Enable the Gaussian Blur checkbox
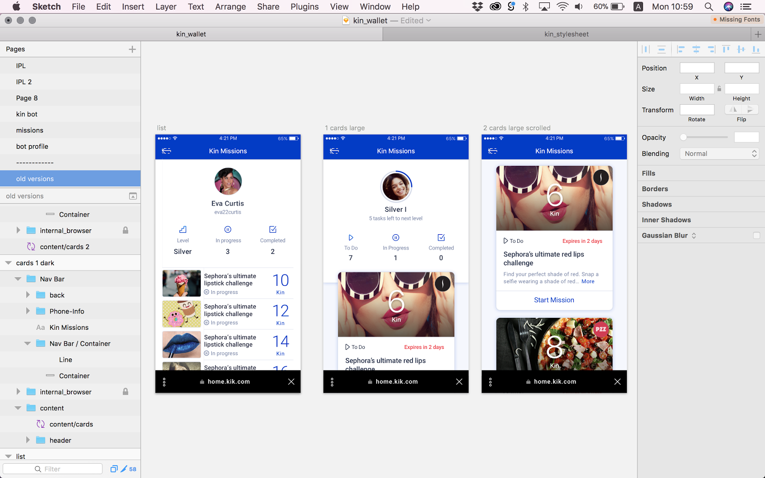This screenshot has width=765, height=478. (756, 235)
